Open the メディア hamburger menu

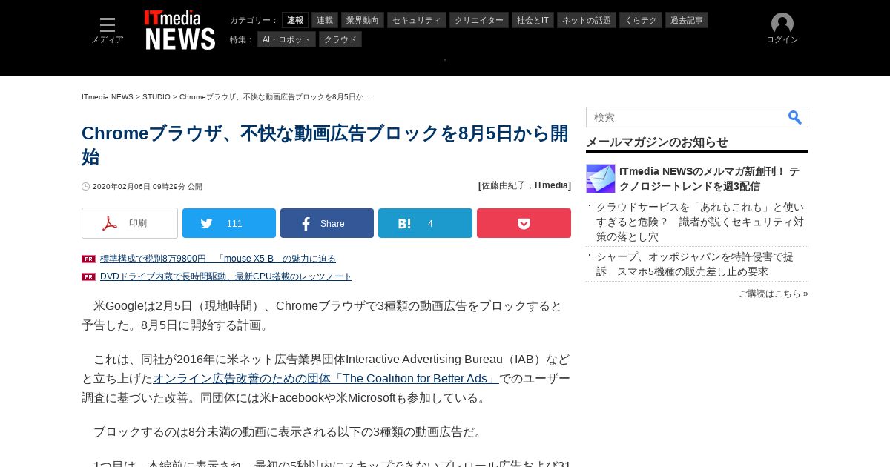coord(108,30)
